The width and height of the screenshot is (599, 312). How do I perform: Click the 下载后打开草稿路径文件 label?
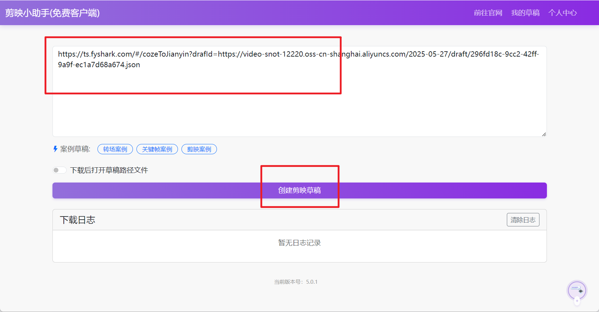pos(109,170)
